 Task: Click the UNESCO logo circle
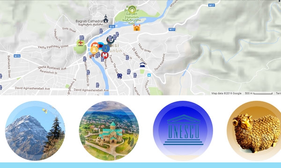tap(183, 131)
